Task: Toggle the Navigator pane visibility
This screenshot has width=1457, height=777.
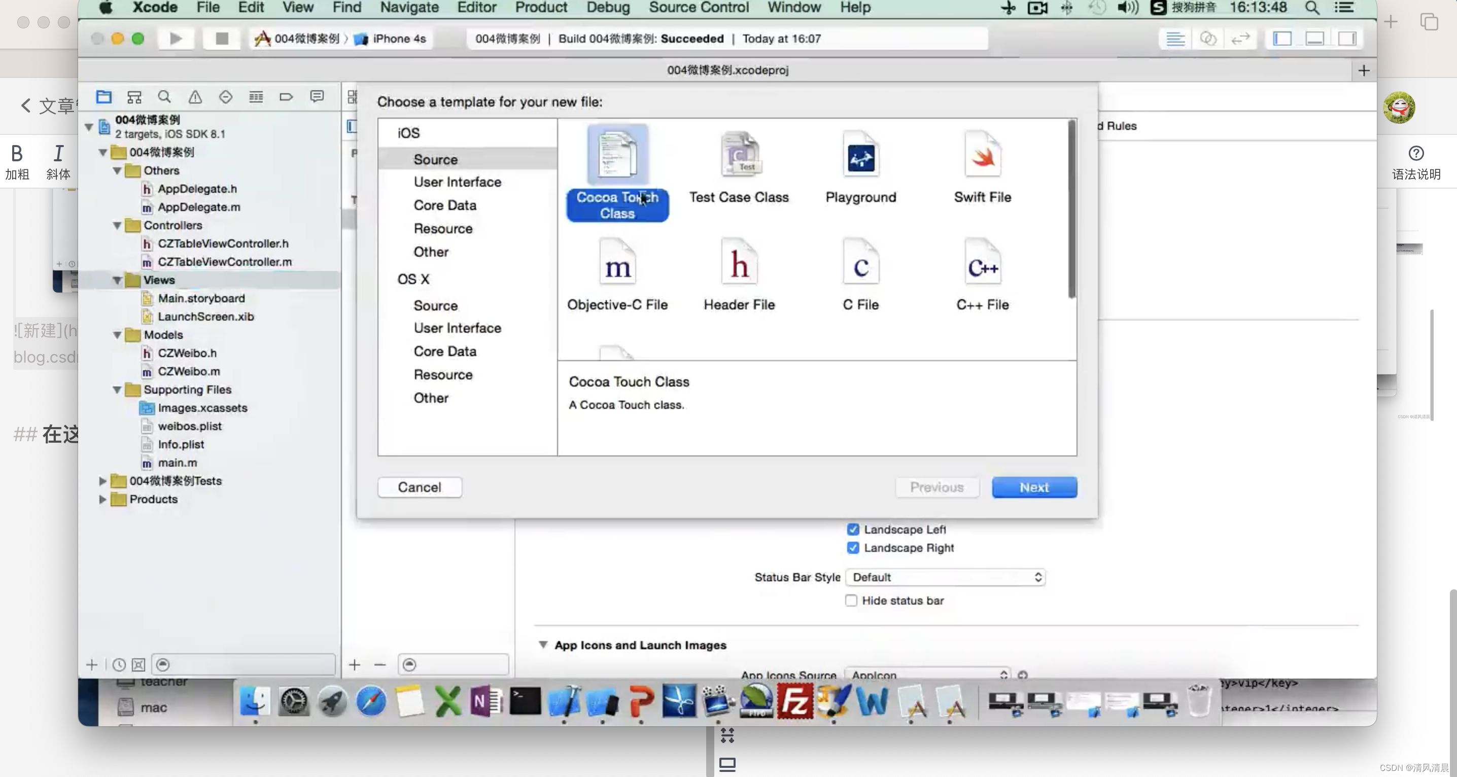Action: [x=1282, y=39]
